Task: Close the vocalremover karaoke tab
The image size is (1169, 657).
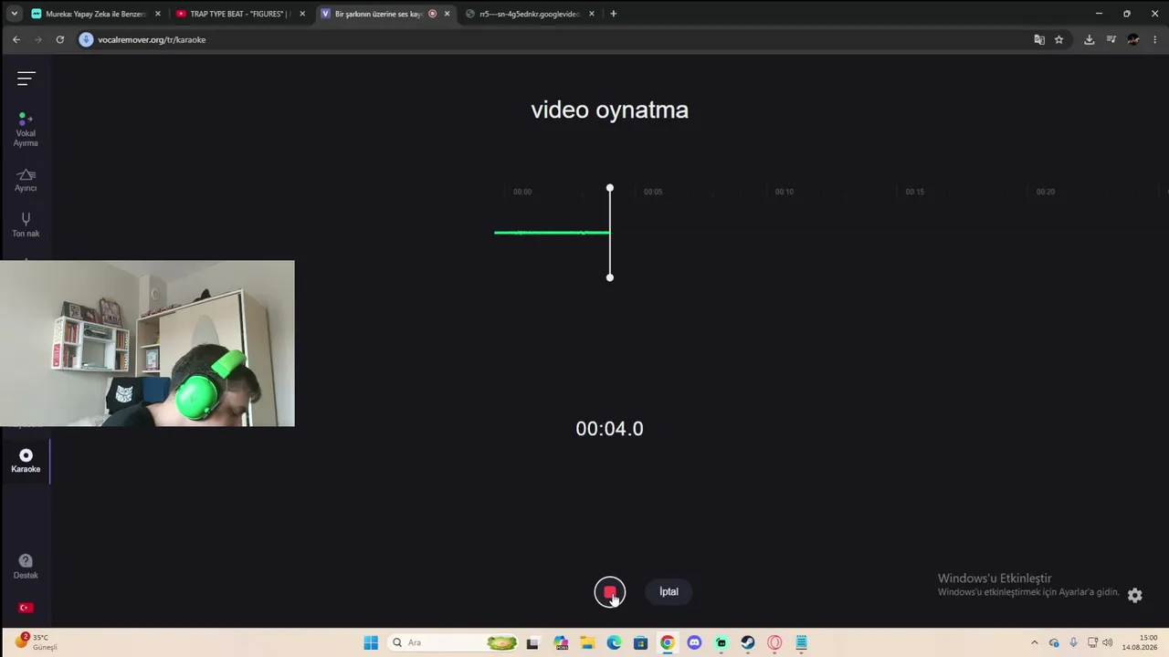Action: pos(447,14)
